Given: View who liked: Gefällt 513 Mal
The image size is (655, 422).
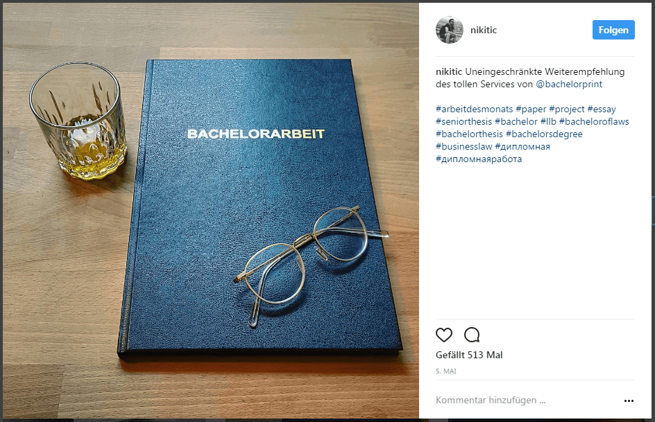Looking at the screenshot, I should click(x=469, y=355).
